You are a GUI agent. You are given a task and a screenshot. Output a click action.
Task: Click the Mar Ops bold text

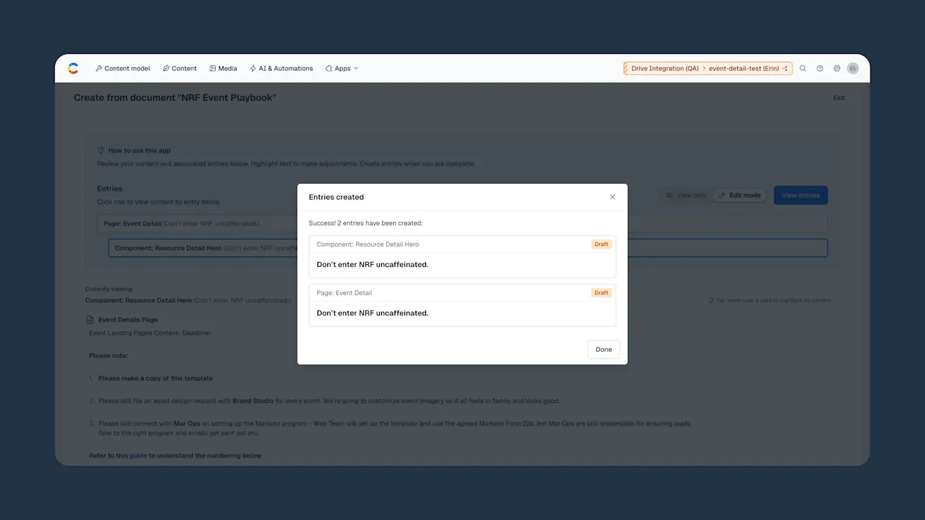coord(186,424)
